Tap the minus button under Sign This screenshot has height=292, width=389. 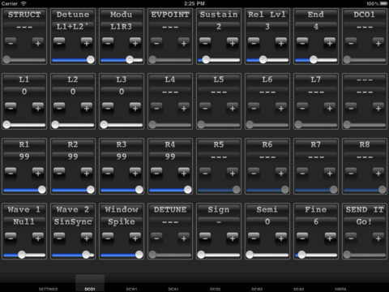click(205, 238)
